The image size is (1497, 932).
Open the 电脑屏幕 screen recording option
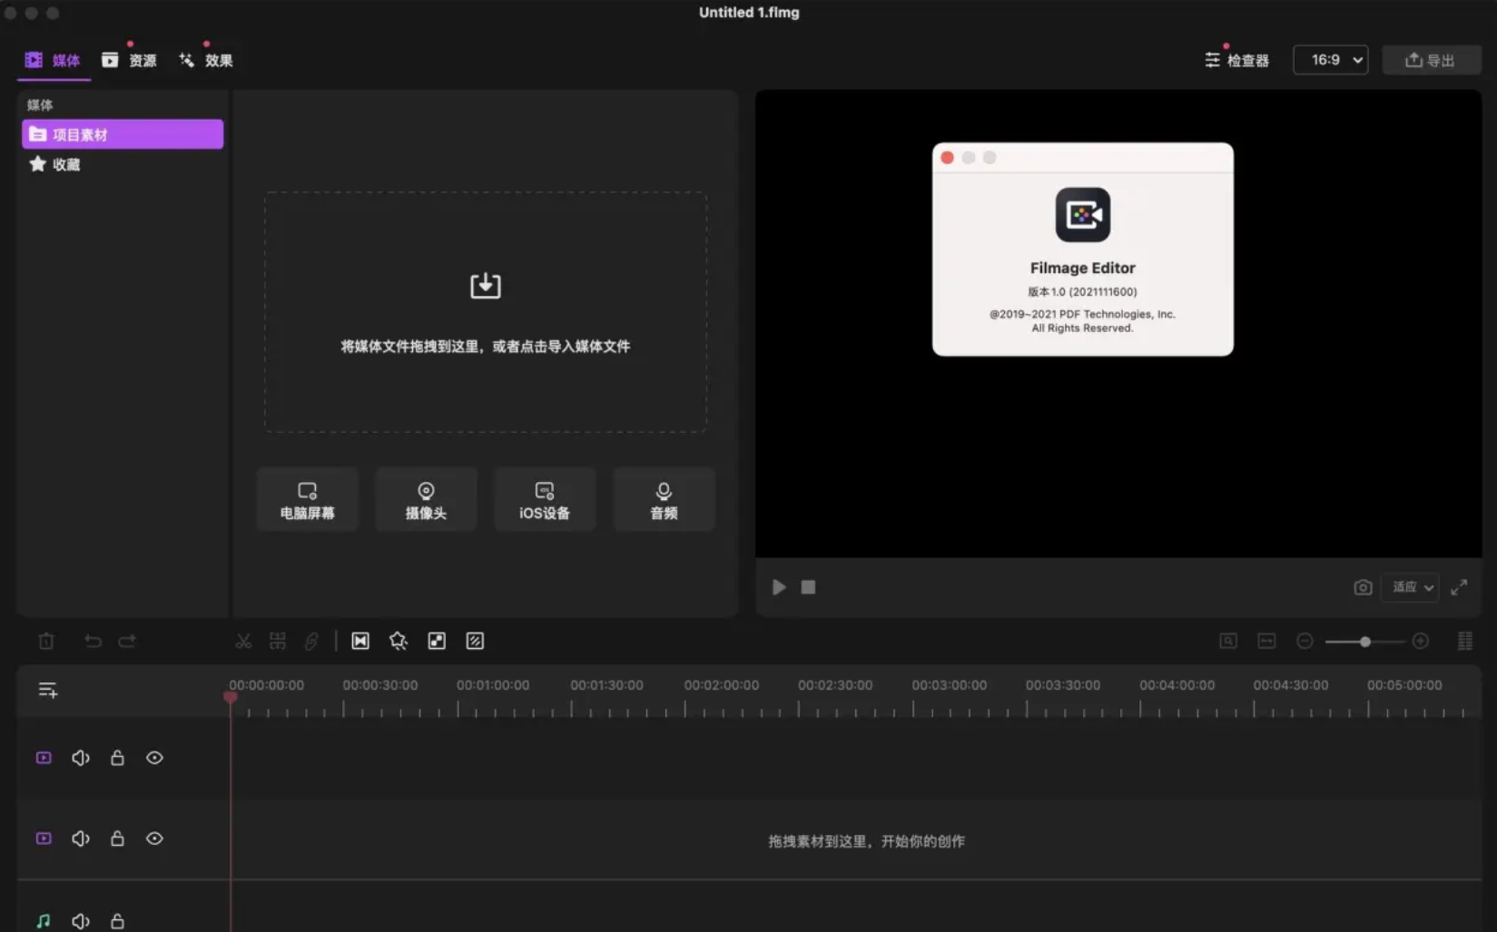pyautogui.click(x=307, y=498)
